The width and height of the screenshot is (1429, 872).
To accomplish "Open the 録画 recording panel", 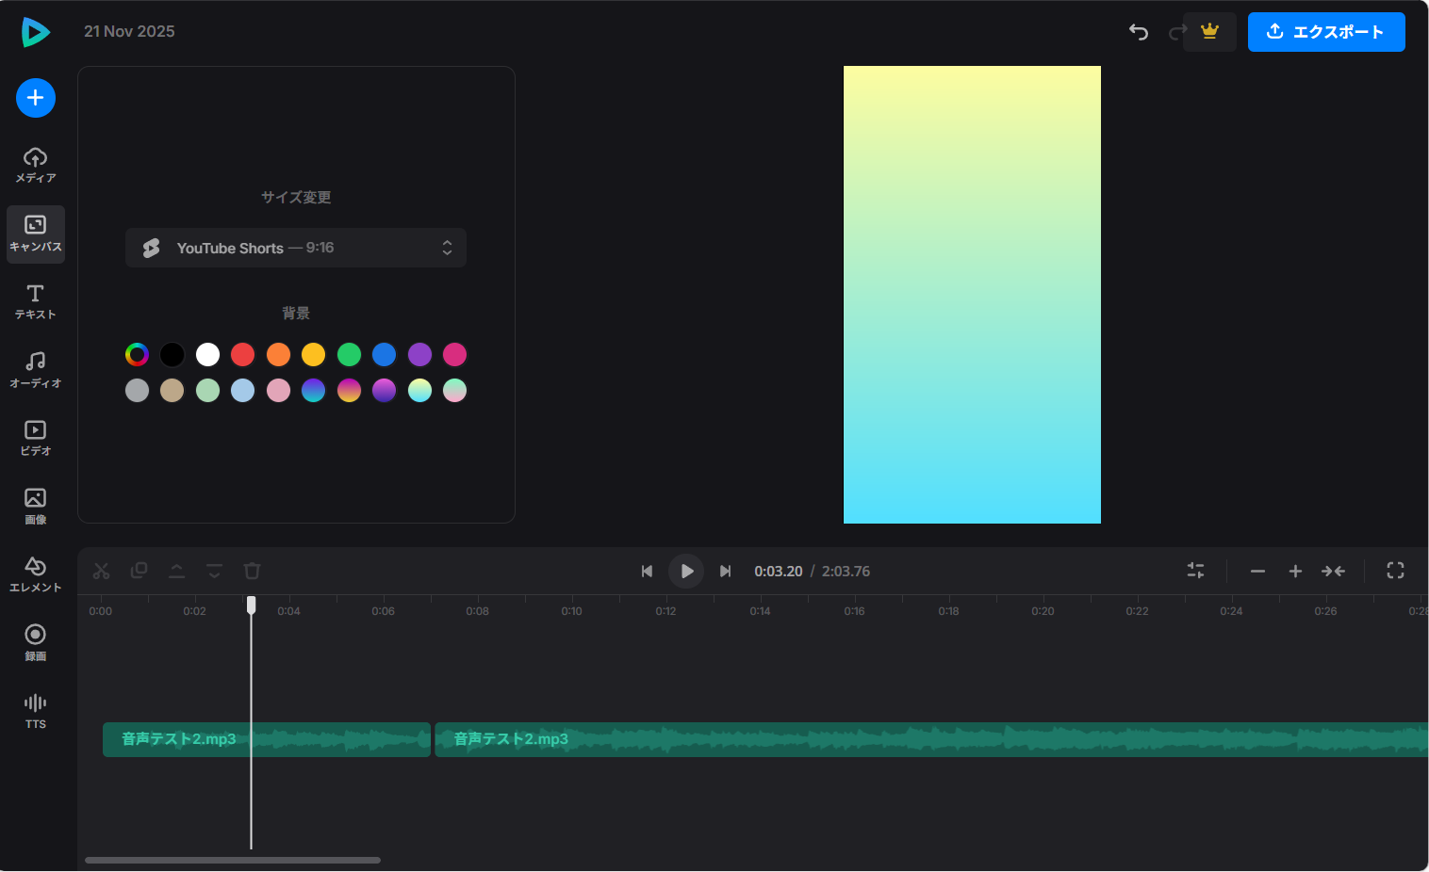I will click(x=36, y=644).
